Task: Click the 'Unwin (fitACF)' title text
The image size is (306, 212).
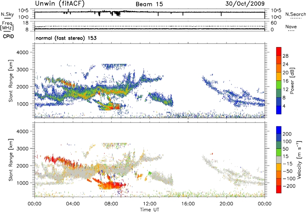Action: (60, 4)
